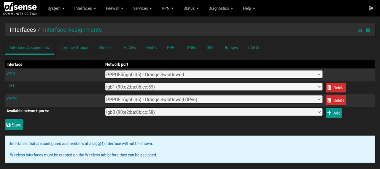This screenshot has height=169, width=380.
Task: Delete the WAN6 interface assignment
Action: [336, 100]
